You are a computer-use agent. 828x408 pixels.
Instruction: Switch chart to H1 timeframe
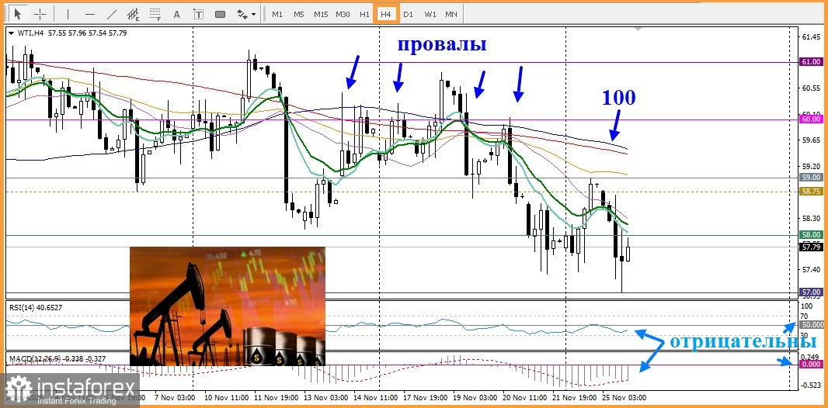[x=364, y=14]
